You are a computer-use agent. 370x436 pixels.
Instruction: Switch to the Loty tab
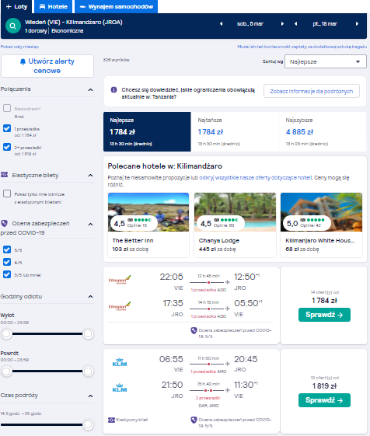coord(17,7)
